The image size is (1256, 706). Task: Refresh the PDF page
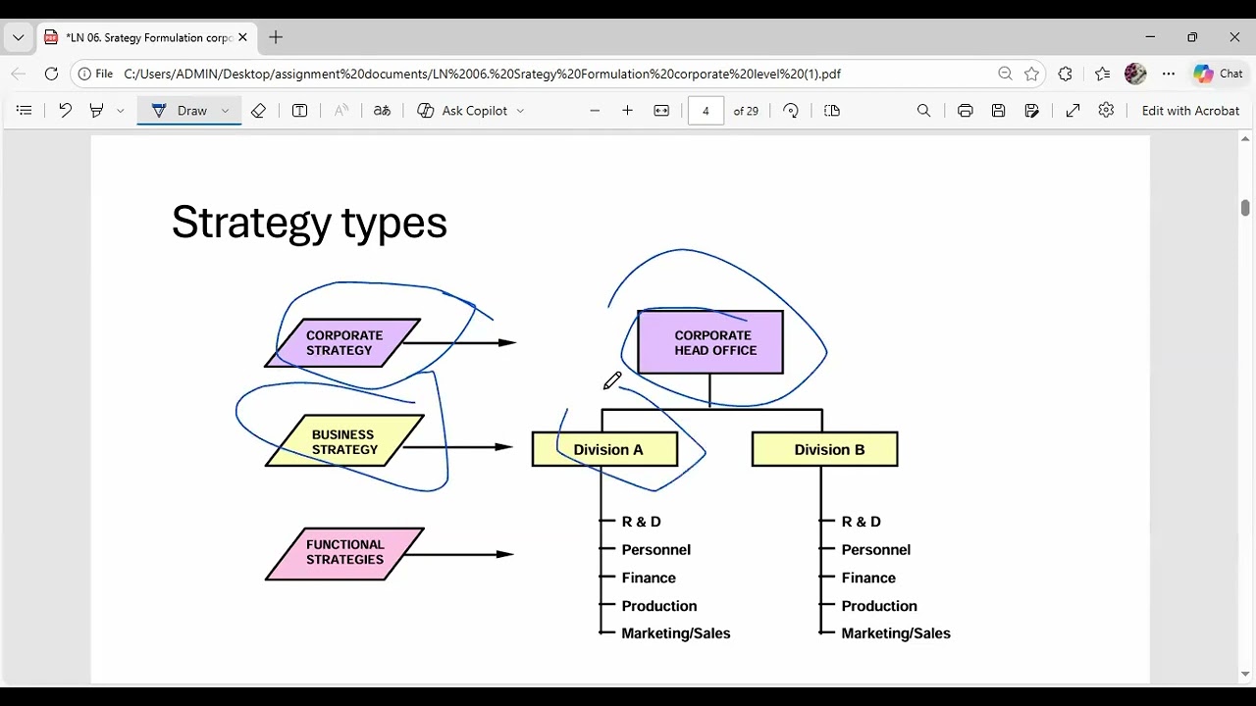[51, 74]
